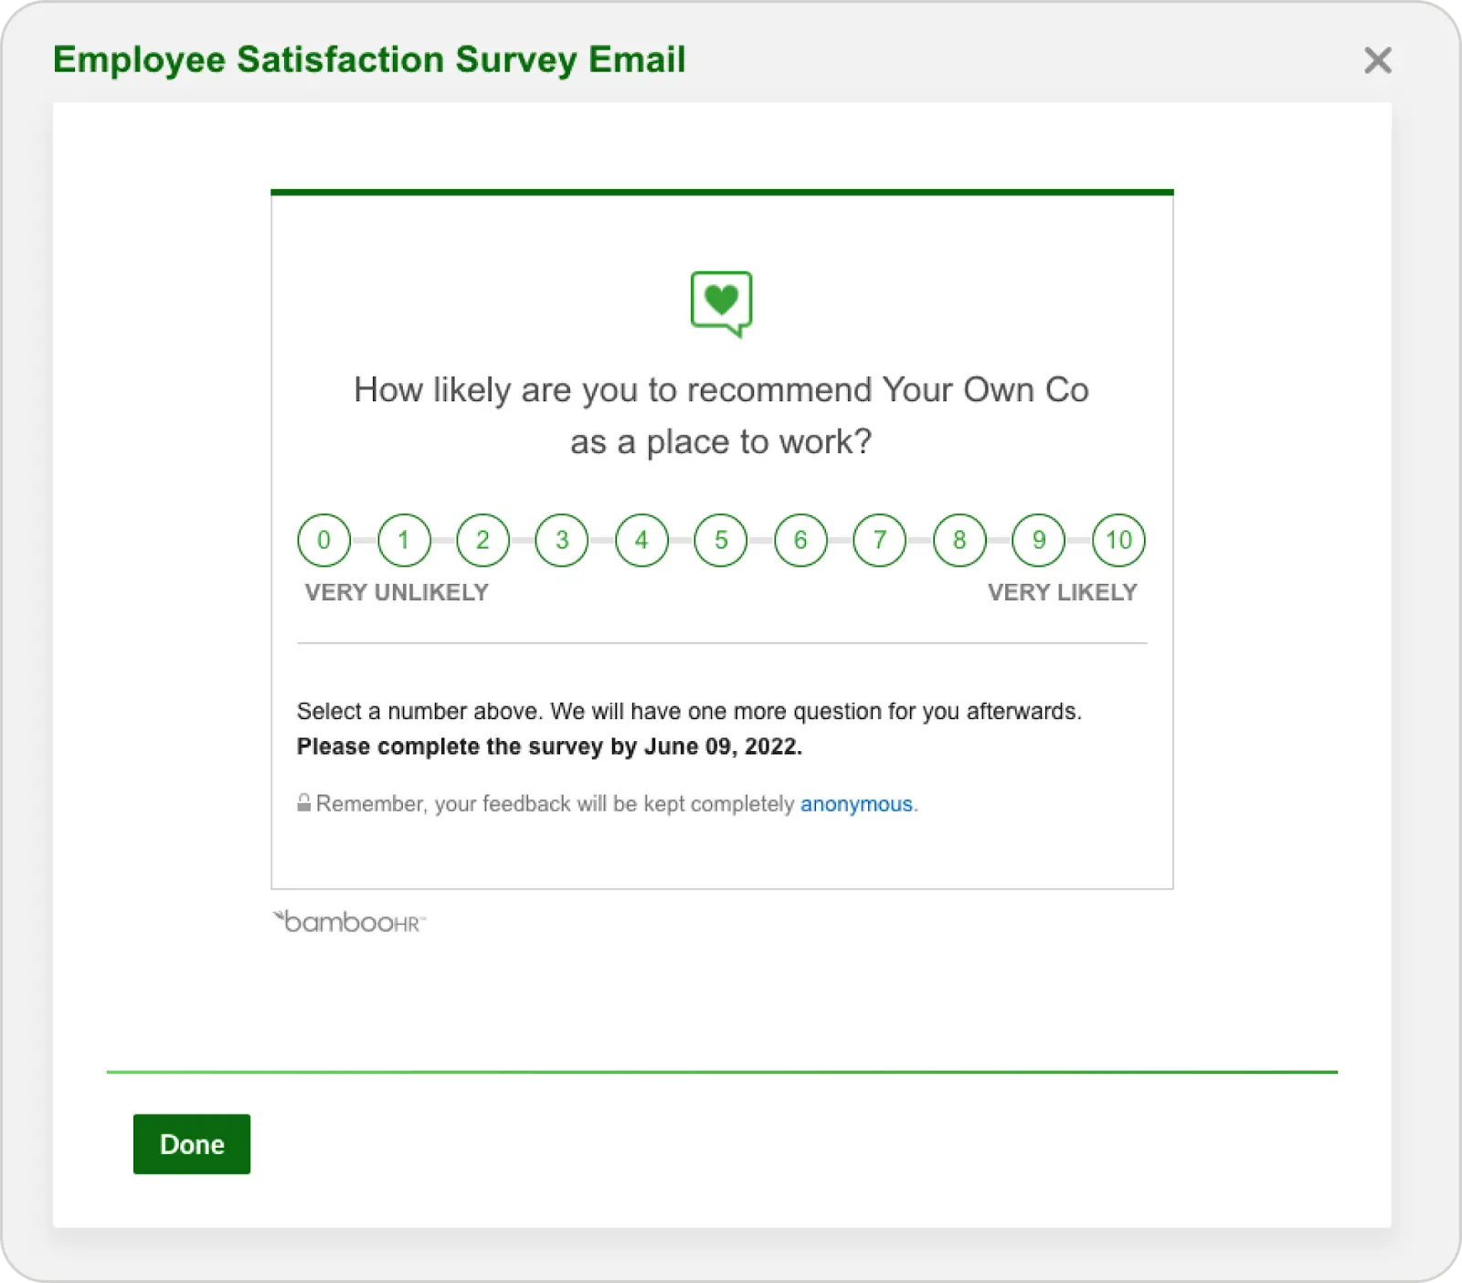Click the 'How likely are you to recommend' question
The image size is (1462, 1283).
[721, 416]
